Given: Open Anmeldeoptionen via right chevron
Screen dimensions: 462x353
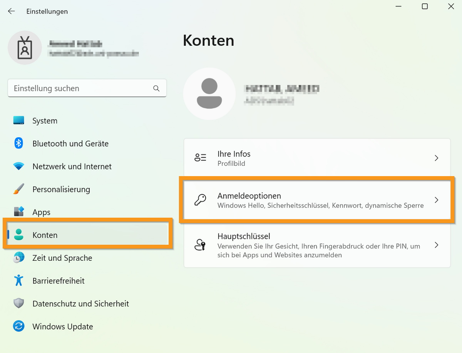Looking at the screenshot, I should tap(436, 200).
